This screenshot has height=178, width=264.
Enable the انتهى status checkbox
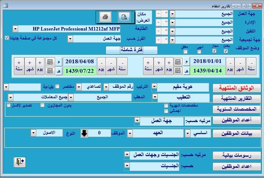pos(199,52)
